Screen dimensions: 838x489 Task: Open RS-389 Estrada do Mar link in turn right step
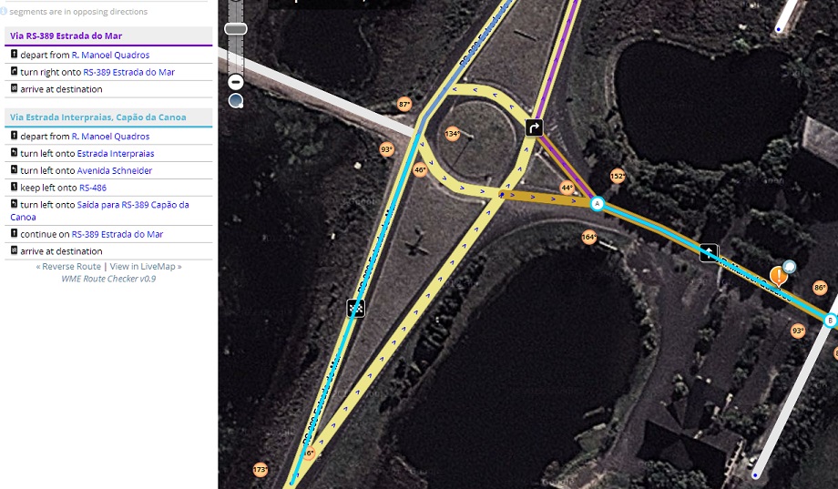128,72
